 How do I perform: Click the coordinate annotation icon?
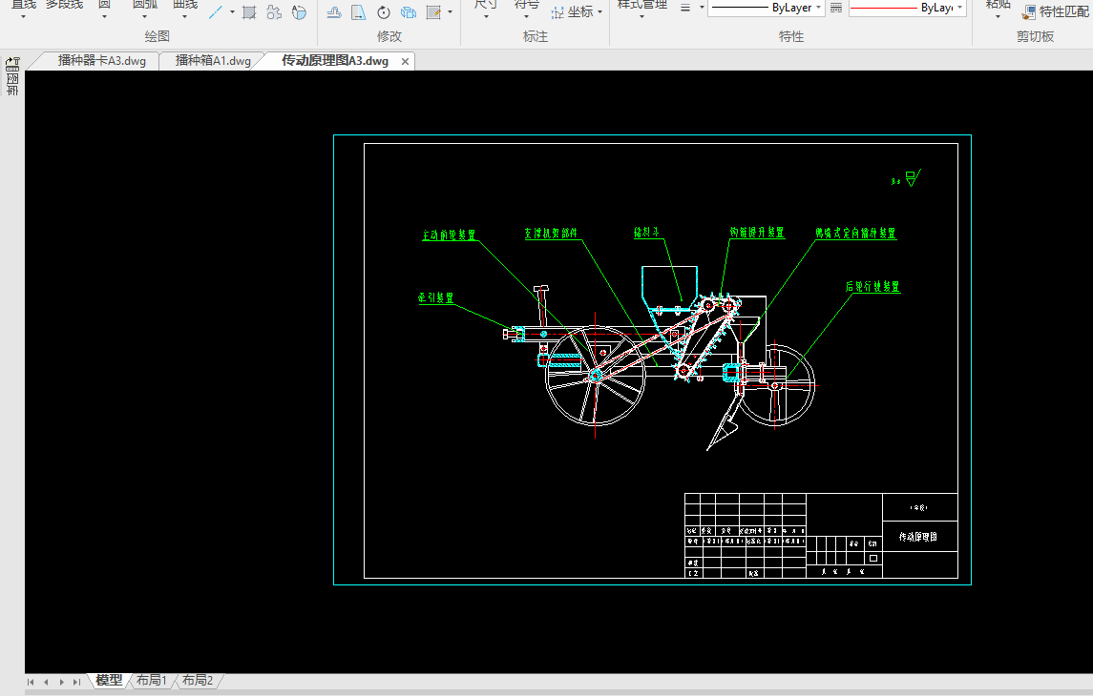(557, 11)
